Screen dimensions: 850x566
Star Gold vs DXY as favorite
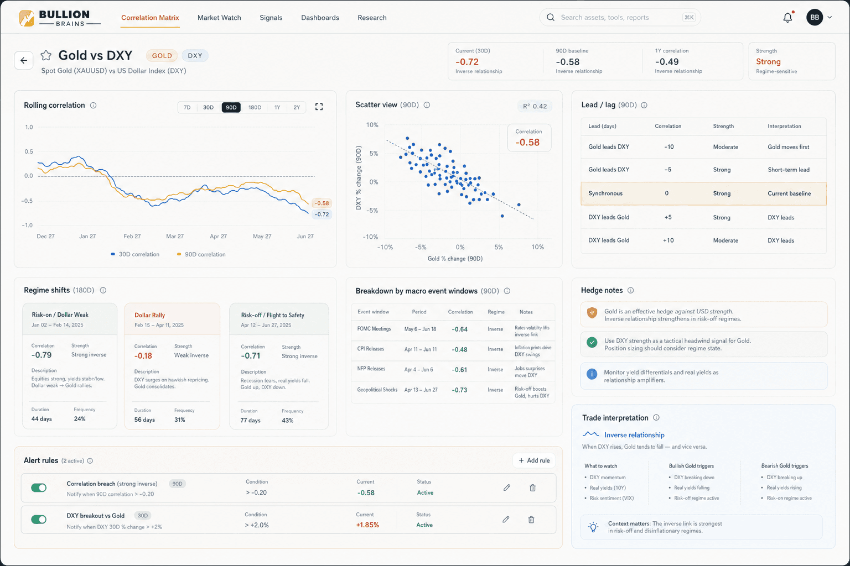click(x=46, y=55)
